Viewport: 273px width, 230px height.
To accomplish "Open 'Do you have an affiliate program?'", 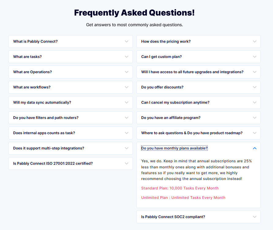I will (171, 118).
